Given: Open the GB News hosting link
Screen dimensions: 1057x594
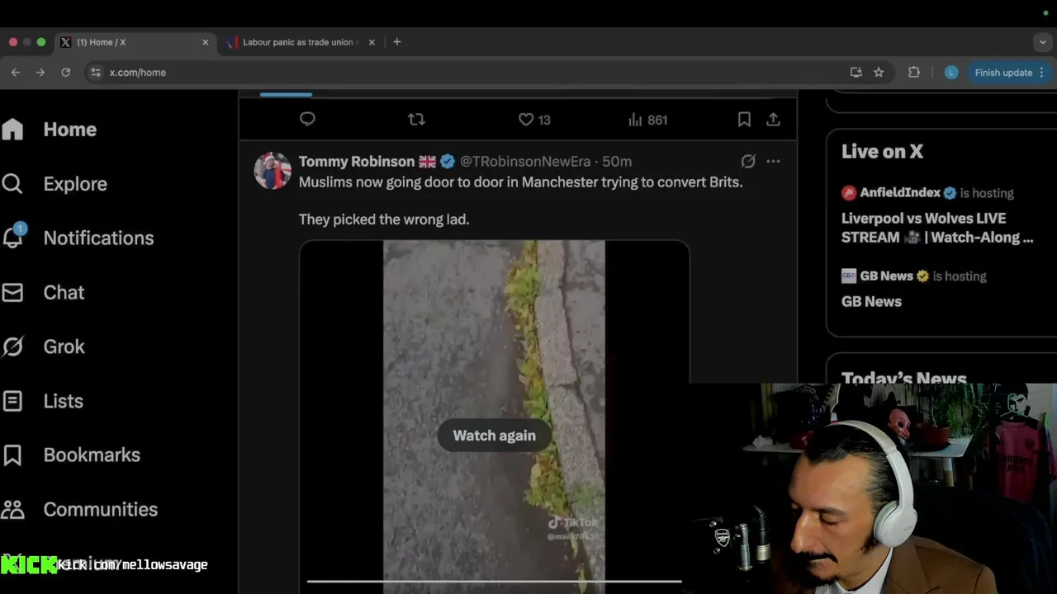Looking at the screenshot, I should click(x=886, y=276).
